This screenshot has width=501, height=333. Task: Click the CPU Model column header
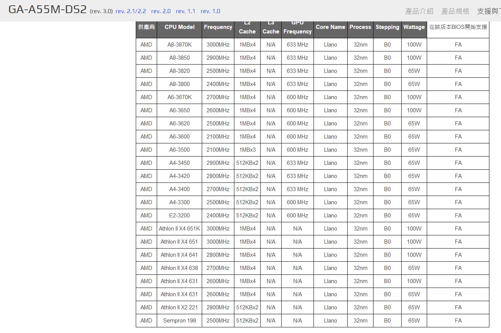[x=180, y=27]
